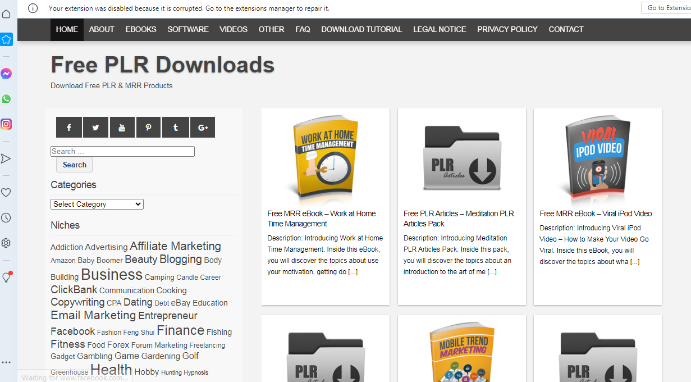Viewport: 691px width, 382px height.
Task: Open the SOFTWARE menu item
Action: coord(188,29)
